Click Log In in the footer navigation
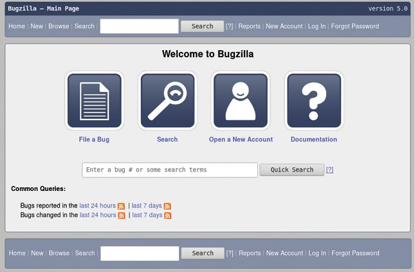415x272 pixels. pyautogui.click(x=317, y=253)
